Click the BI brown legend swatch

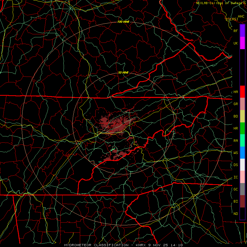tap(242, 201)
